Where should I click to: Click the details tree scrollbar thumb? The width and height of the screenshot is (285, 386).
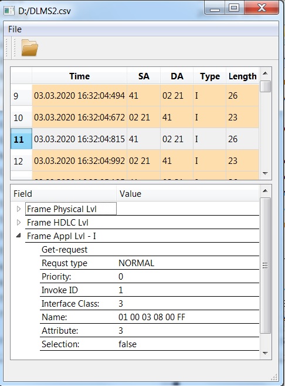tap(265, 266)
